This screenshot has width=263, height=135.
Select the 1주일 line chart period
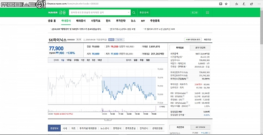coord(69,60)
